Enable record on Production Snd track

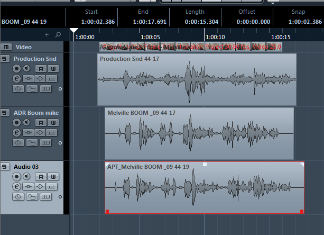(x=16, y=69)
